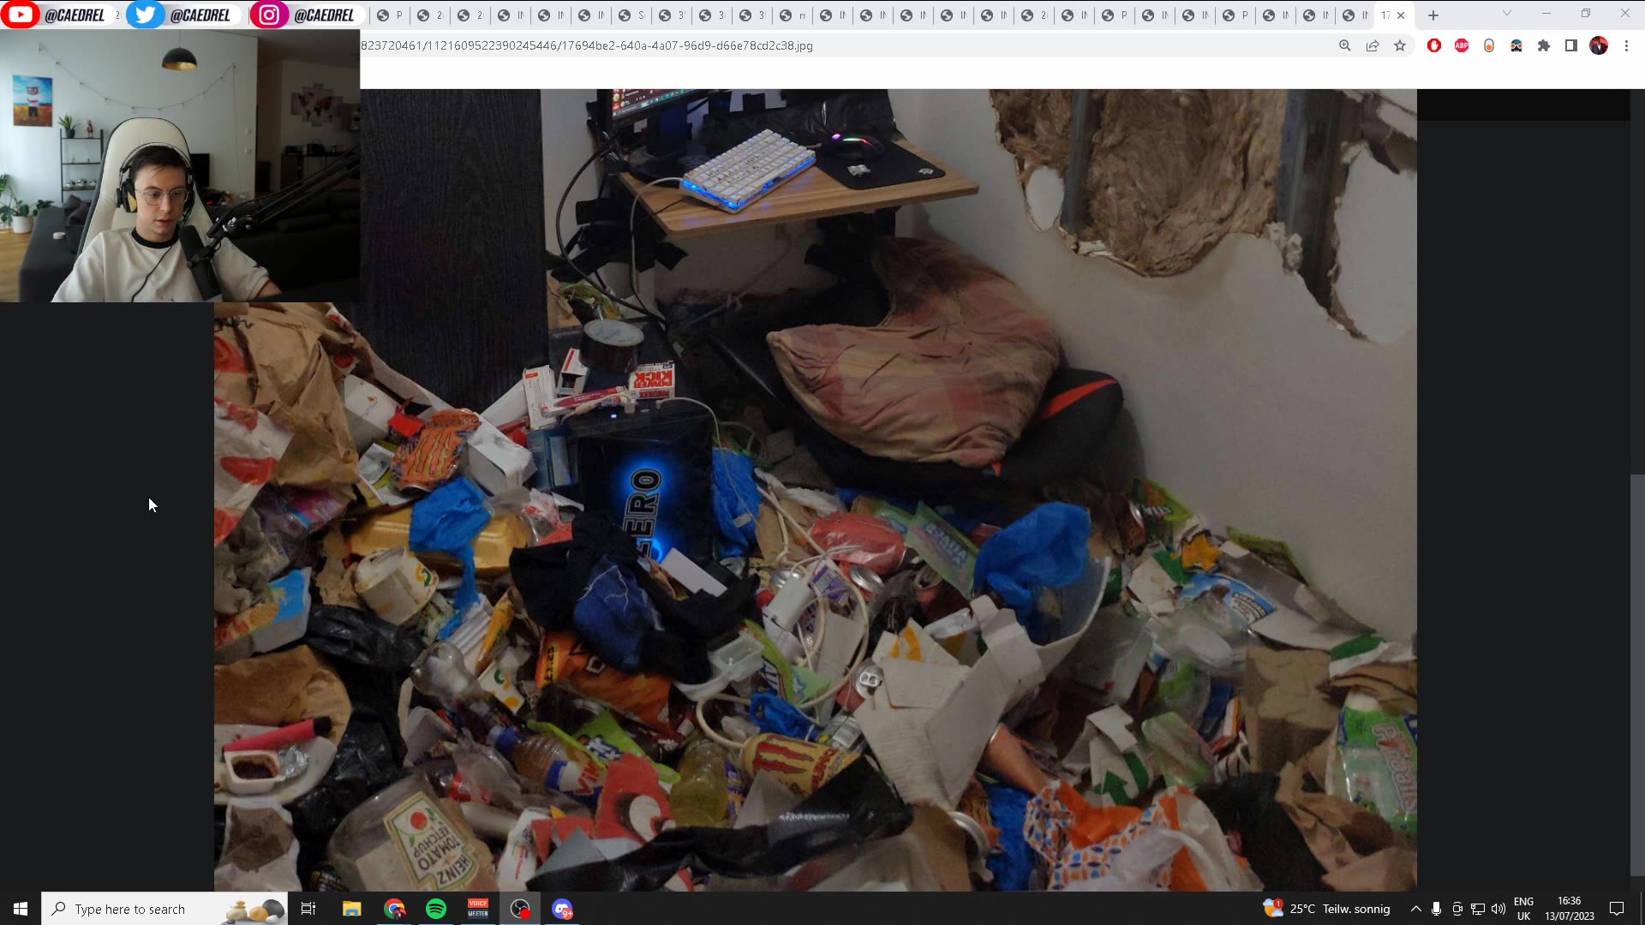Screen dimensions: 1645x925
Task: Open Chrome three-dot menu
Action: 1626,46
